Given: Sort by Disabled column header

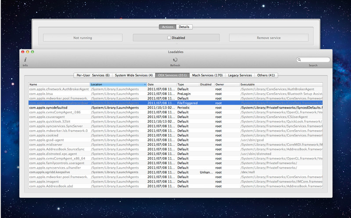Looking at the screenshot, I should click(207, 84).
